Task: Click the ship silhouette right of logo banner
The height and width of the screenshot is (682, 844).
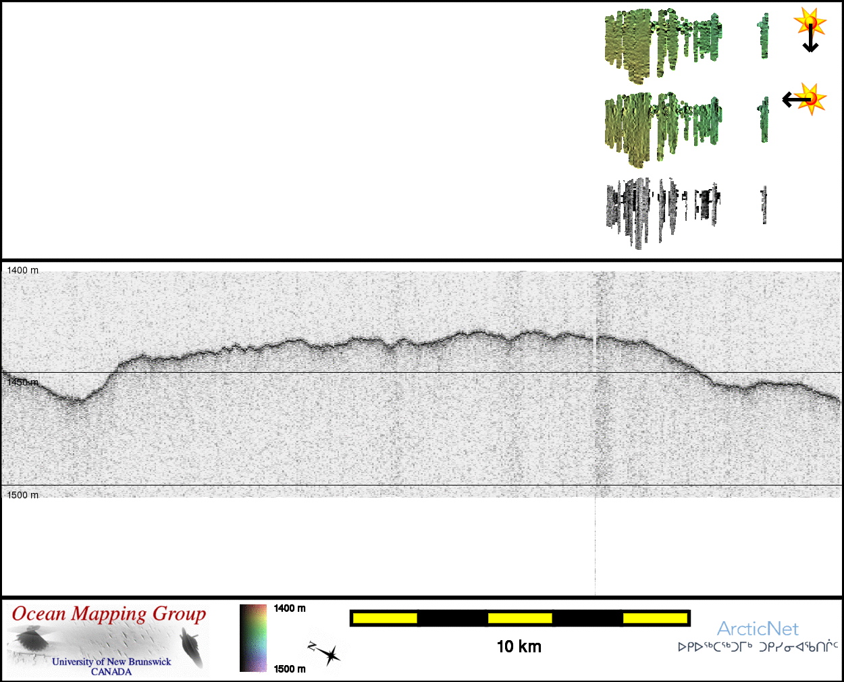Action: coord(192,647)
